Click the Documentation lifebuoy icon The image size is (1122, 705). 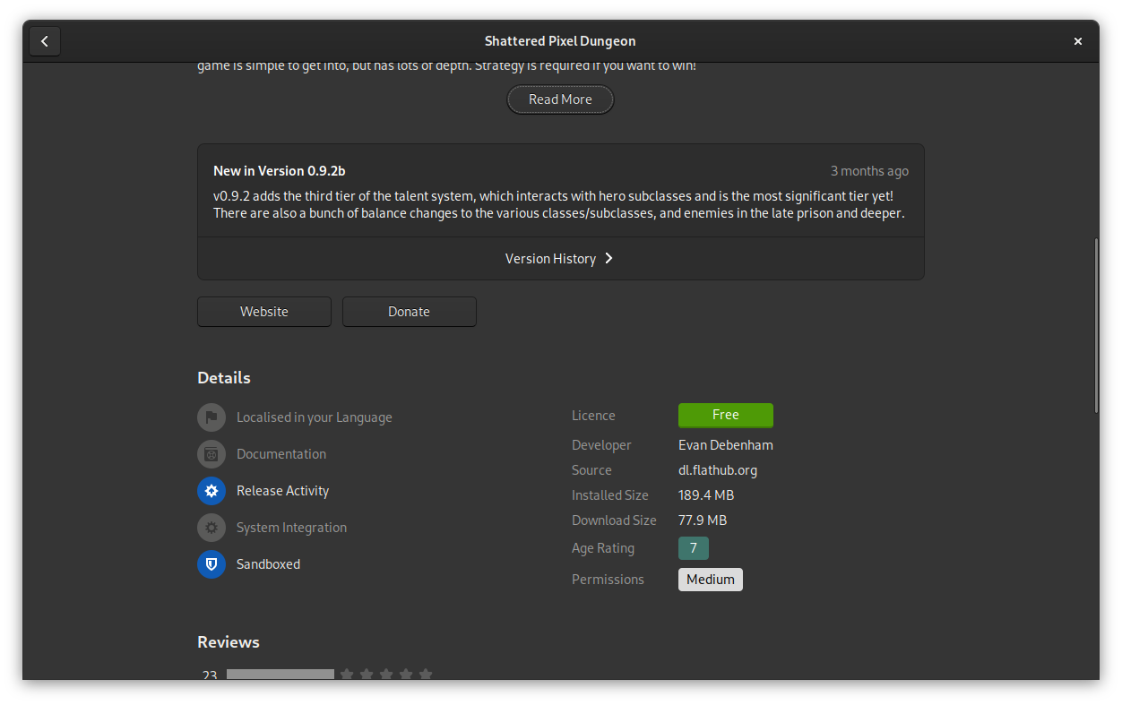(211, 454)
